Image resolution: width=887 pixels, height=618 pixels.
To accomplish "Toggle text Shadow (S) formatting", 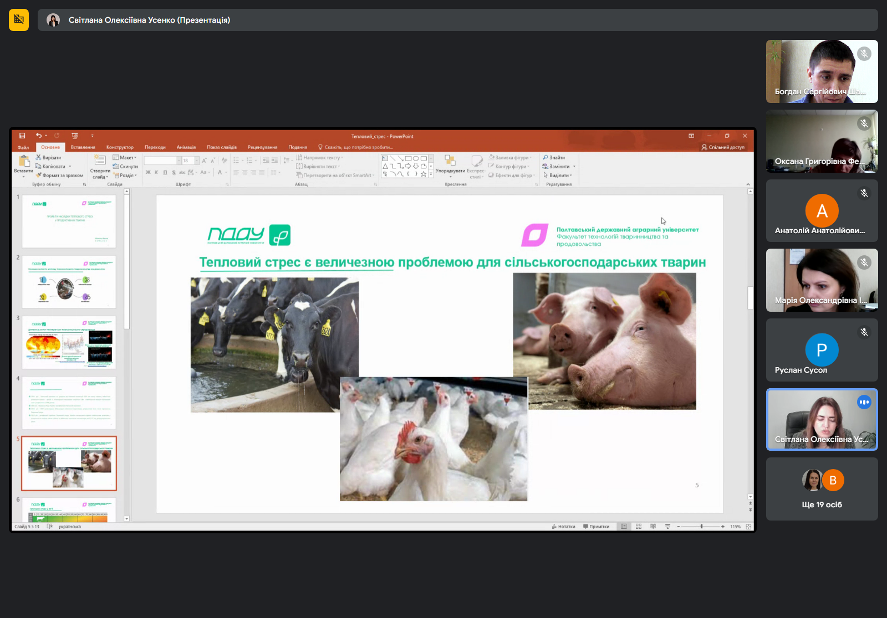I will 174,172.
